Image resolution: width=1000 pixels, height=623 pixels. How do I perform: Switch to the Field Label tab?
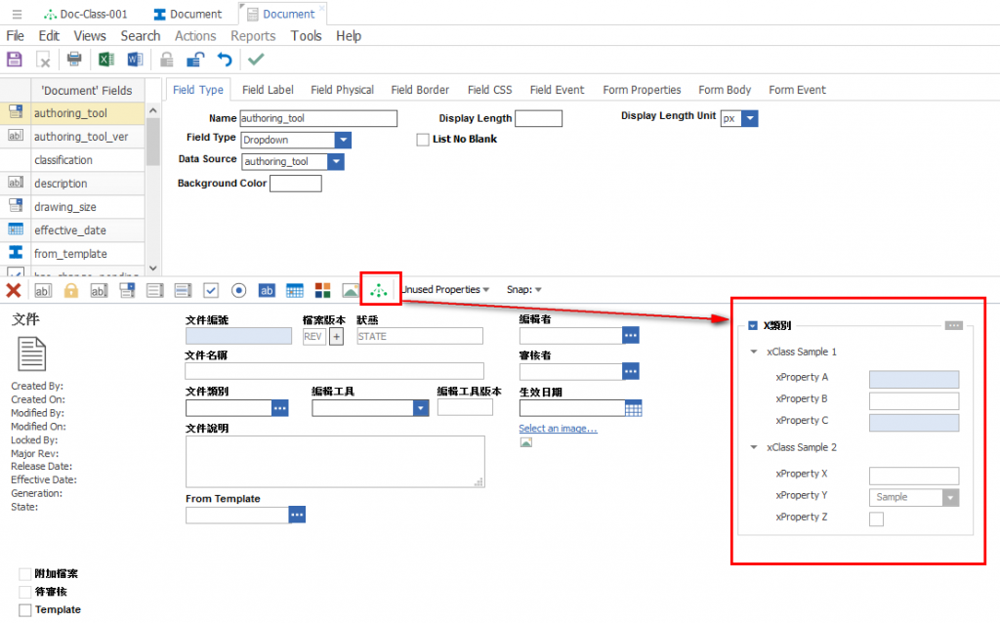coord(268,90)
